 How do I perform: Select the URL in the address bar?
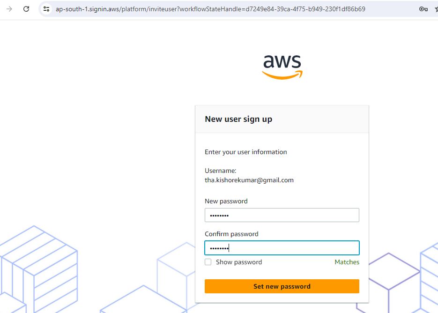[x=210, y=9]
